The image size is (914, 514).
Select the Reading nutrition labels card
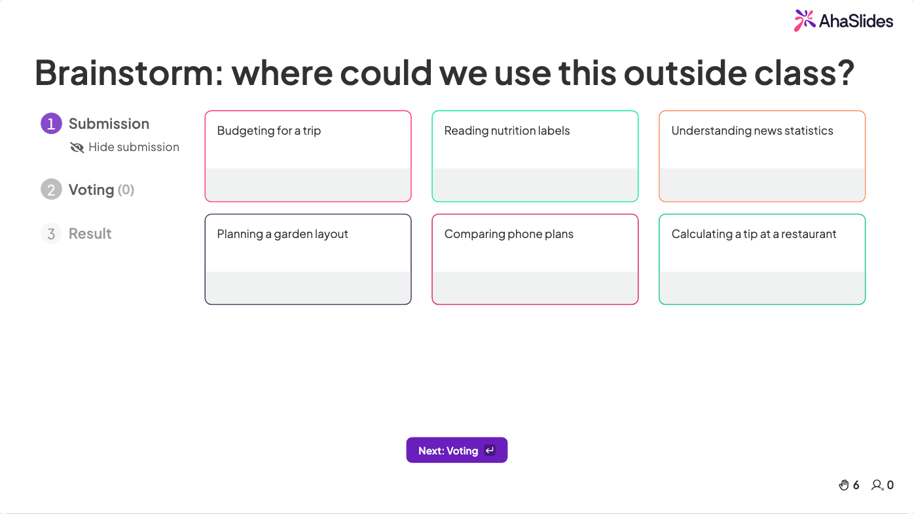[x=535, y=156]
